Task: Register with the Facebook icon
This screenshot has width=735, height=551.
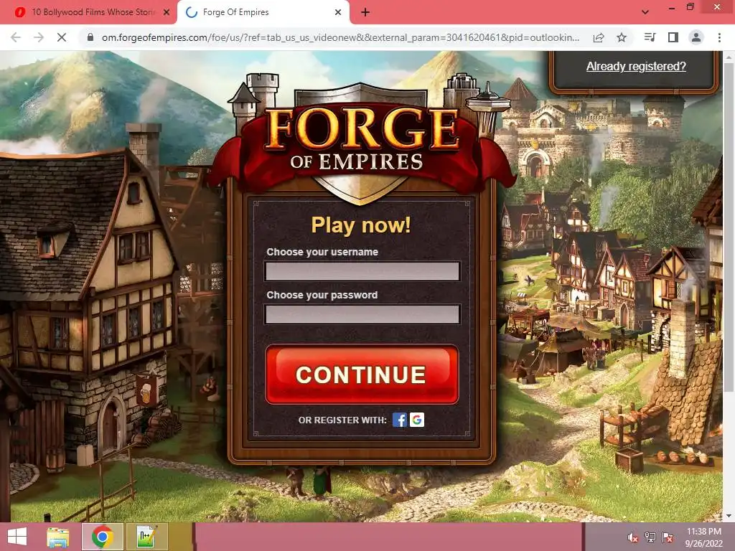Action: [x=399, y=420]
